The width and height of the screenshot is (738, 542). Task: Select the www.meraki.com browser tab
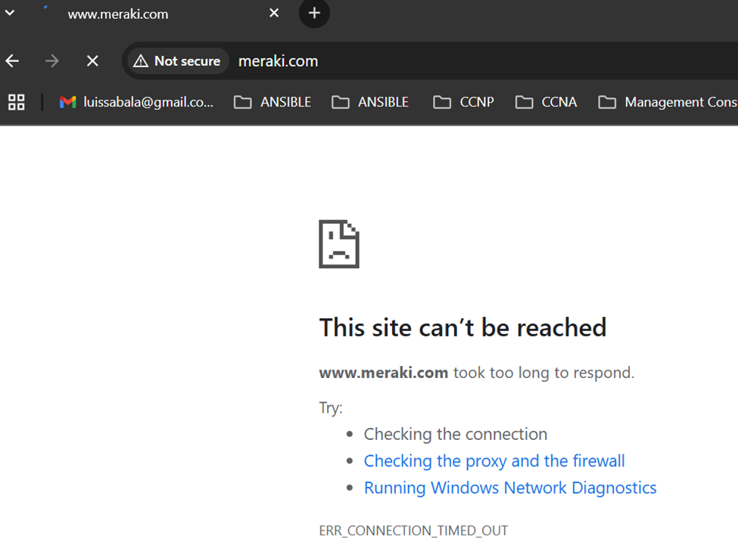(x=160, y=14)
